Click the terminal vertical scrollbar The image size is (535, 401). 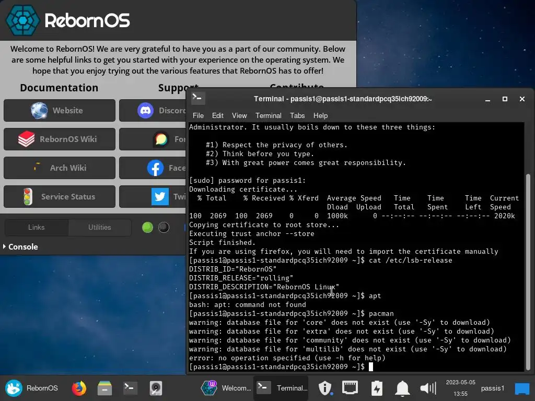528,271
